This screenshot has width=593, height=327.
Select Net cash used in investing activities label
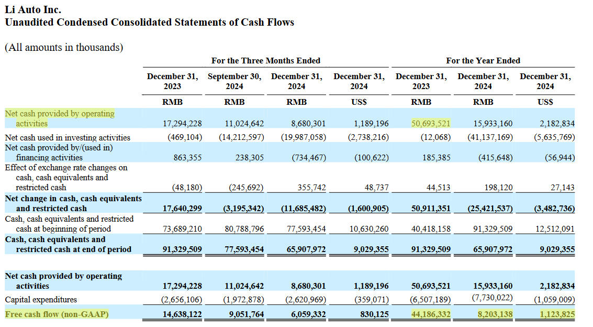point(68,138)
